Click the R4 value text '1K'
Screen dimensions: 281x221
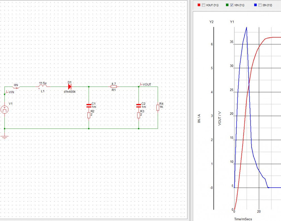(161, 107)
